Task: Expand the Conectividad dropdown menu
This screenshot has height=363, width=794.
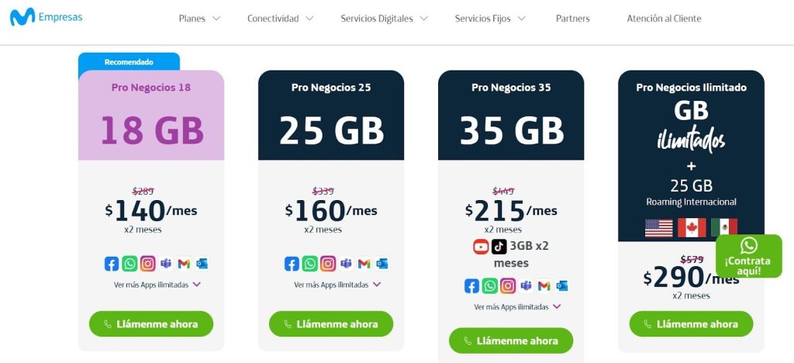Action: click(280, 19)
